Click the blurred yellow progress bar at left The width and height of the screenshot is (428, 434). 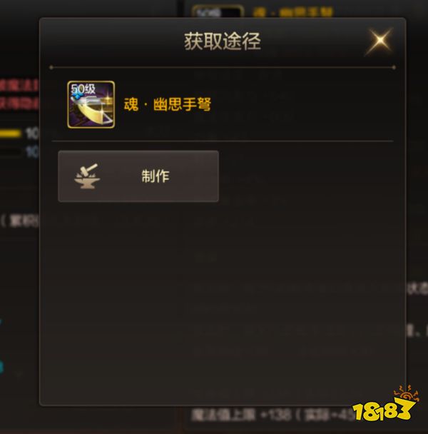tap(11, 133)
